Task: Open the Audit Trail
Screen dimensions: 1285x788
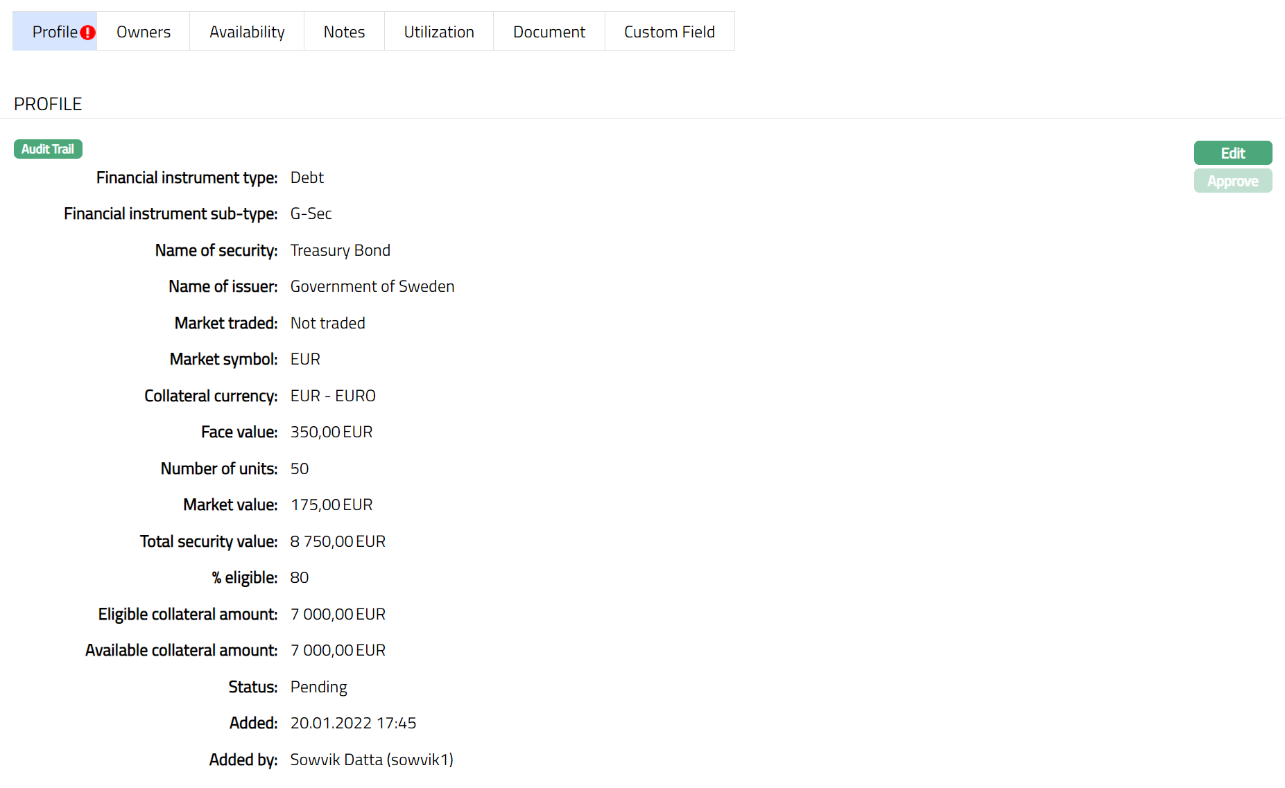Action: pos(48,149)
